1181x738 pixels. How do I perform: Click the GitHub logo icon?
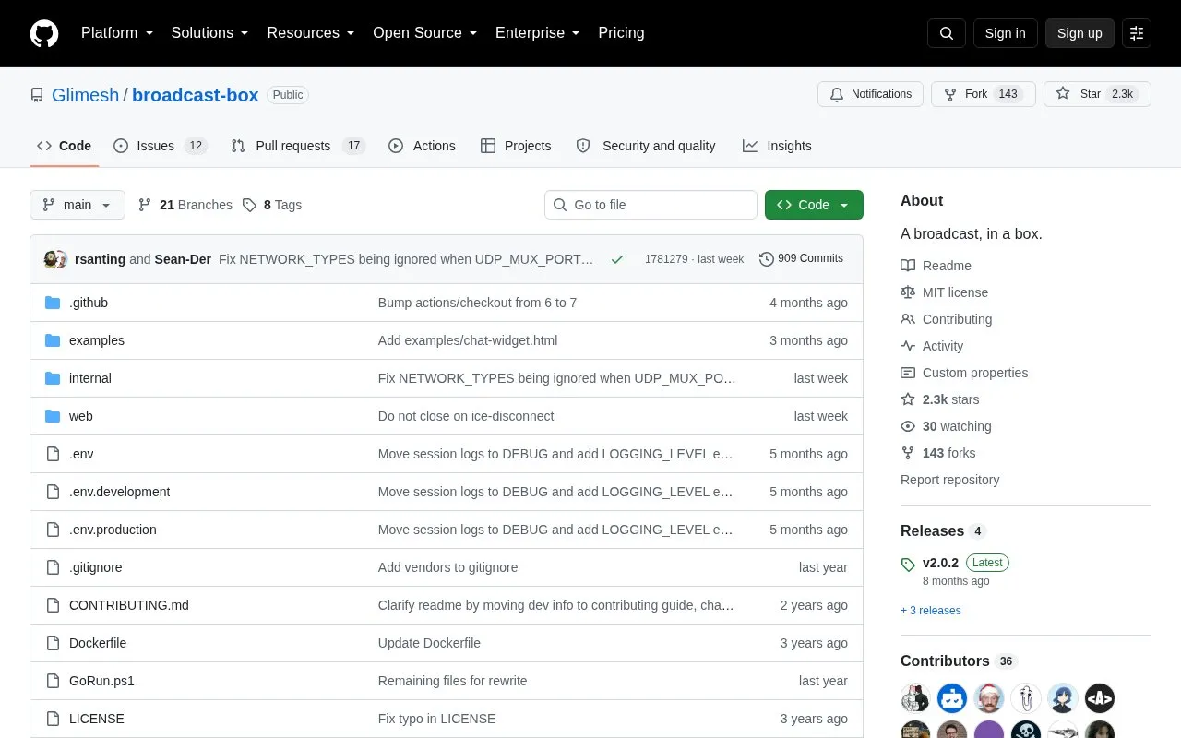point(44,33)
